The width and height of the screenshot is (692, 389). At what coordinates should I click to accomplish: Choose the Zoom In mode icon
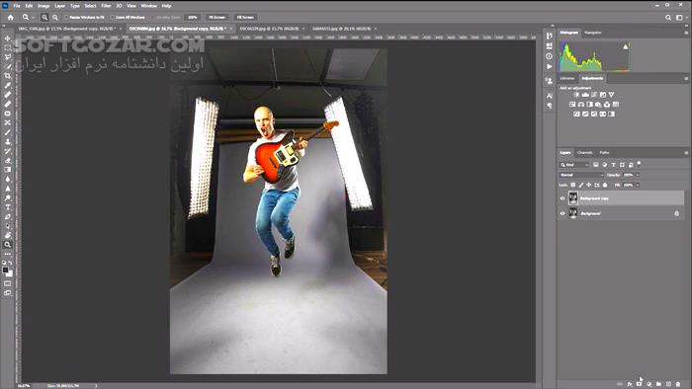44,17
